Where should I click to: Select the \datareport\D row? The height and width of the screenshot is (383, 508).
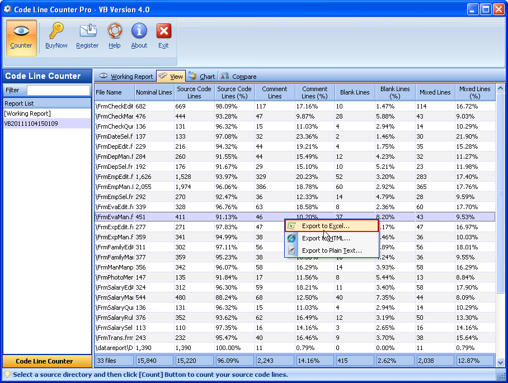click(x=295, y=348)
